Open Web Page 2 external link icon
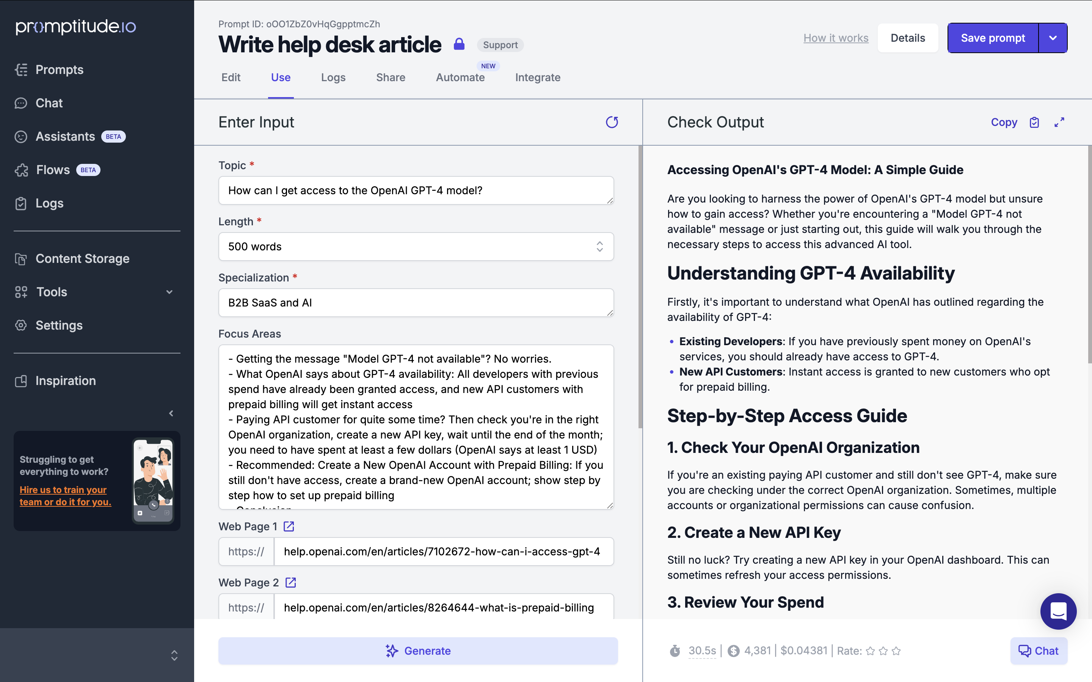Screen dimensions: 1092x682 pyautogui.click(x=291, y=582)
